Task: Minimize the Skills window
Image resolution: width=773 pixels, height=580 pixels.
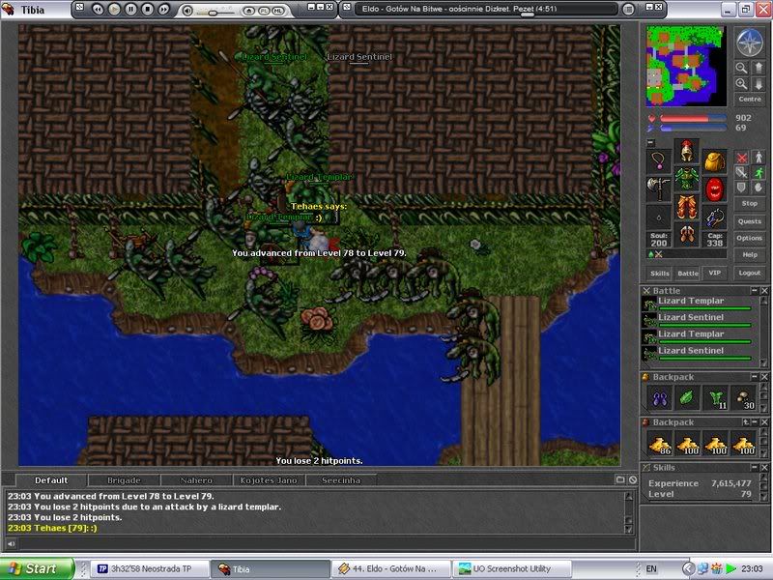Action: (755, 467)
